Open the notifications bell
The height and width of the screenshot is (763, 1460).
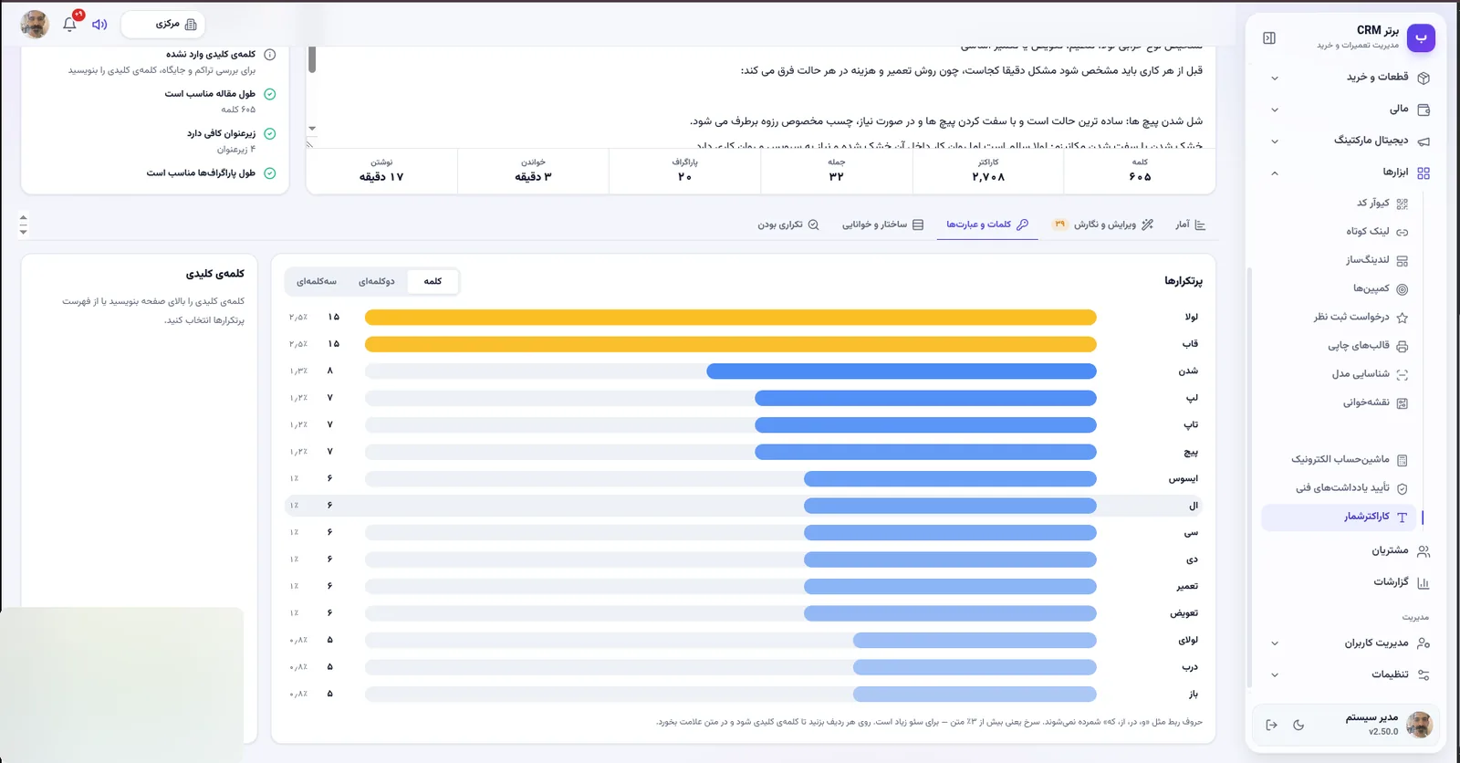(69, 25)
